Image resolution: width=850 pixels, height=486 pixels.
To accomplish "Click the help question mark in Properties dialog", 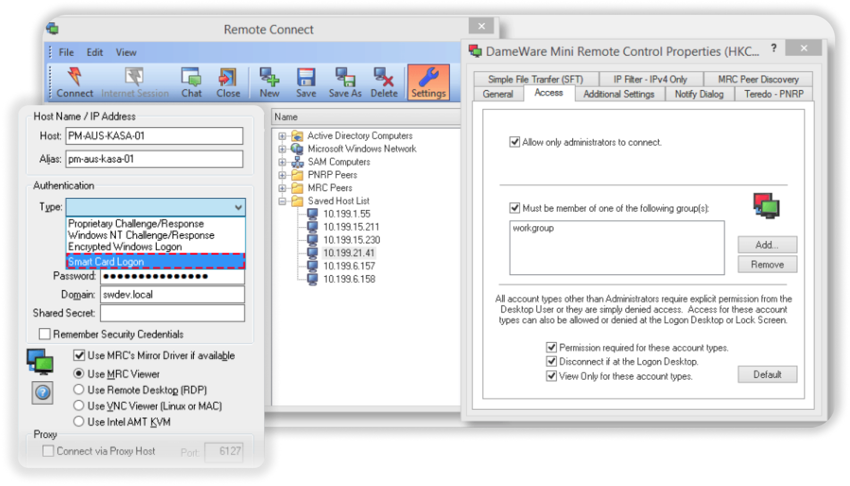I will [x=773, y=48].
